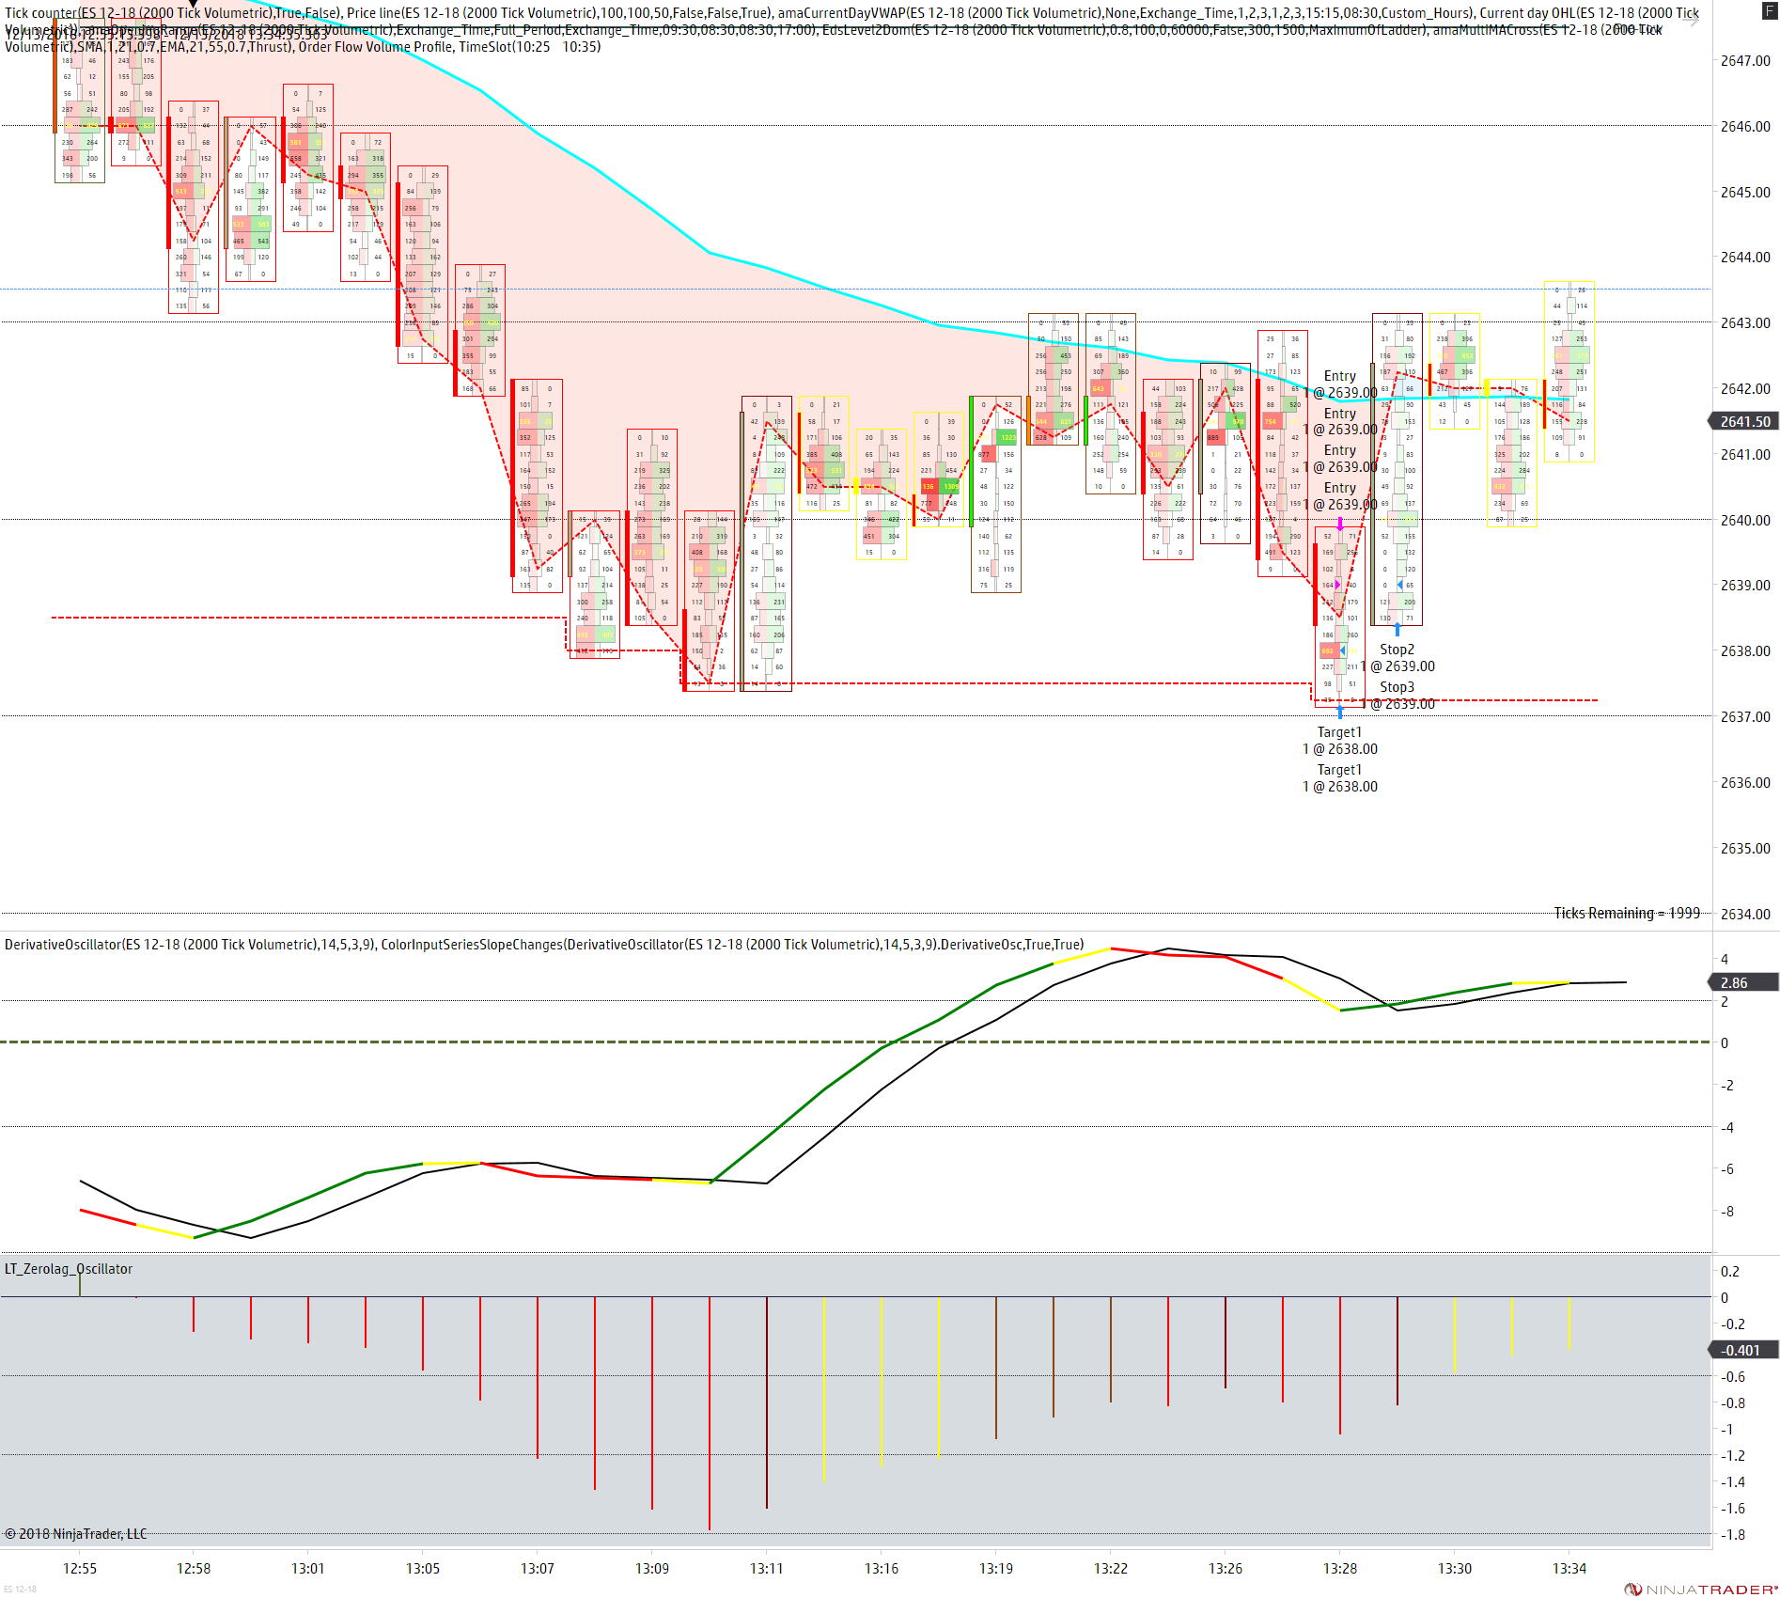
Task: Click the magenta triangle beside volume 164
Action: [x=1337, y=585]
